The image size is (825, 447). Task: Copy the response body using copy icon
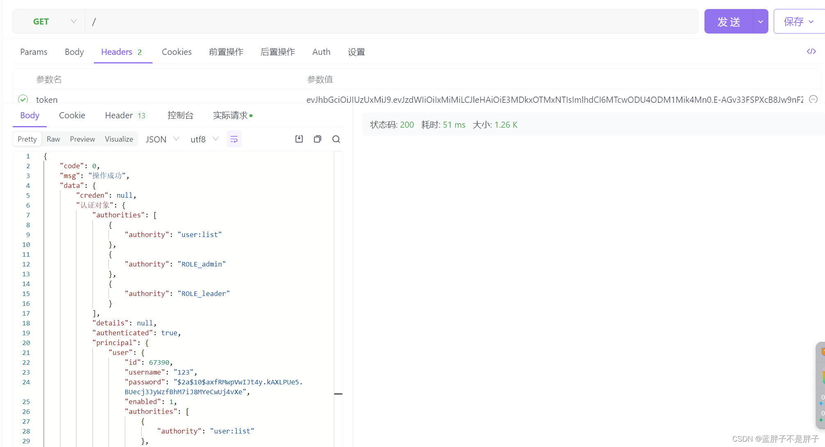(x=317, y=139)
